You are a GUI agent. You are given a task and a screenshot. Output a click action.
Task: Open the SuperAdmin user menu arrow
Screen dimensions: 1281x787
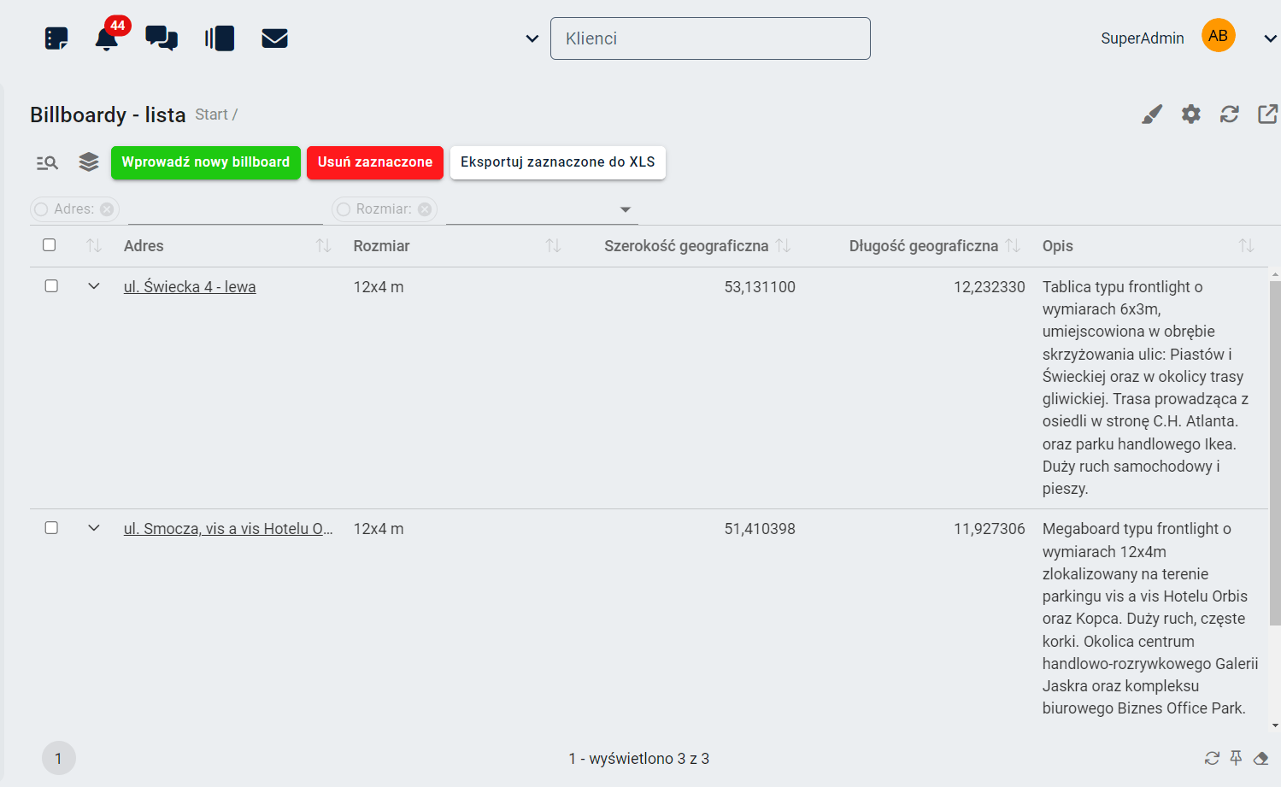(1270, 38)
